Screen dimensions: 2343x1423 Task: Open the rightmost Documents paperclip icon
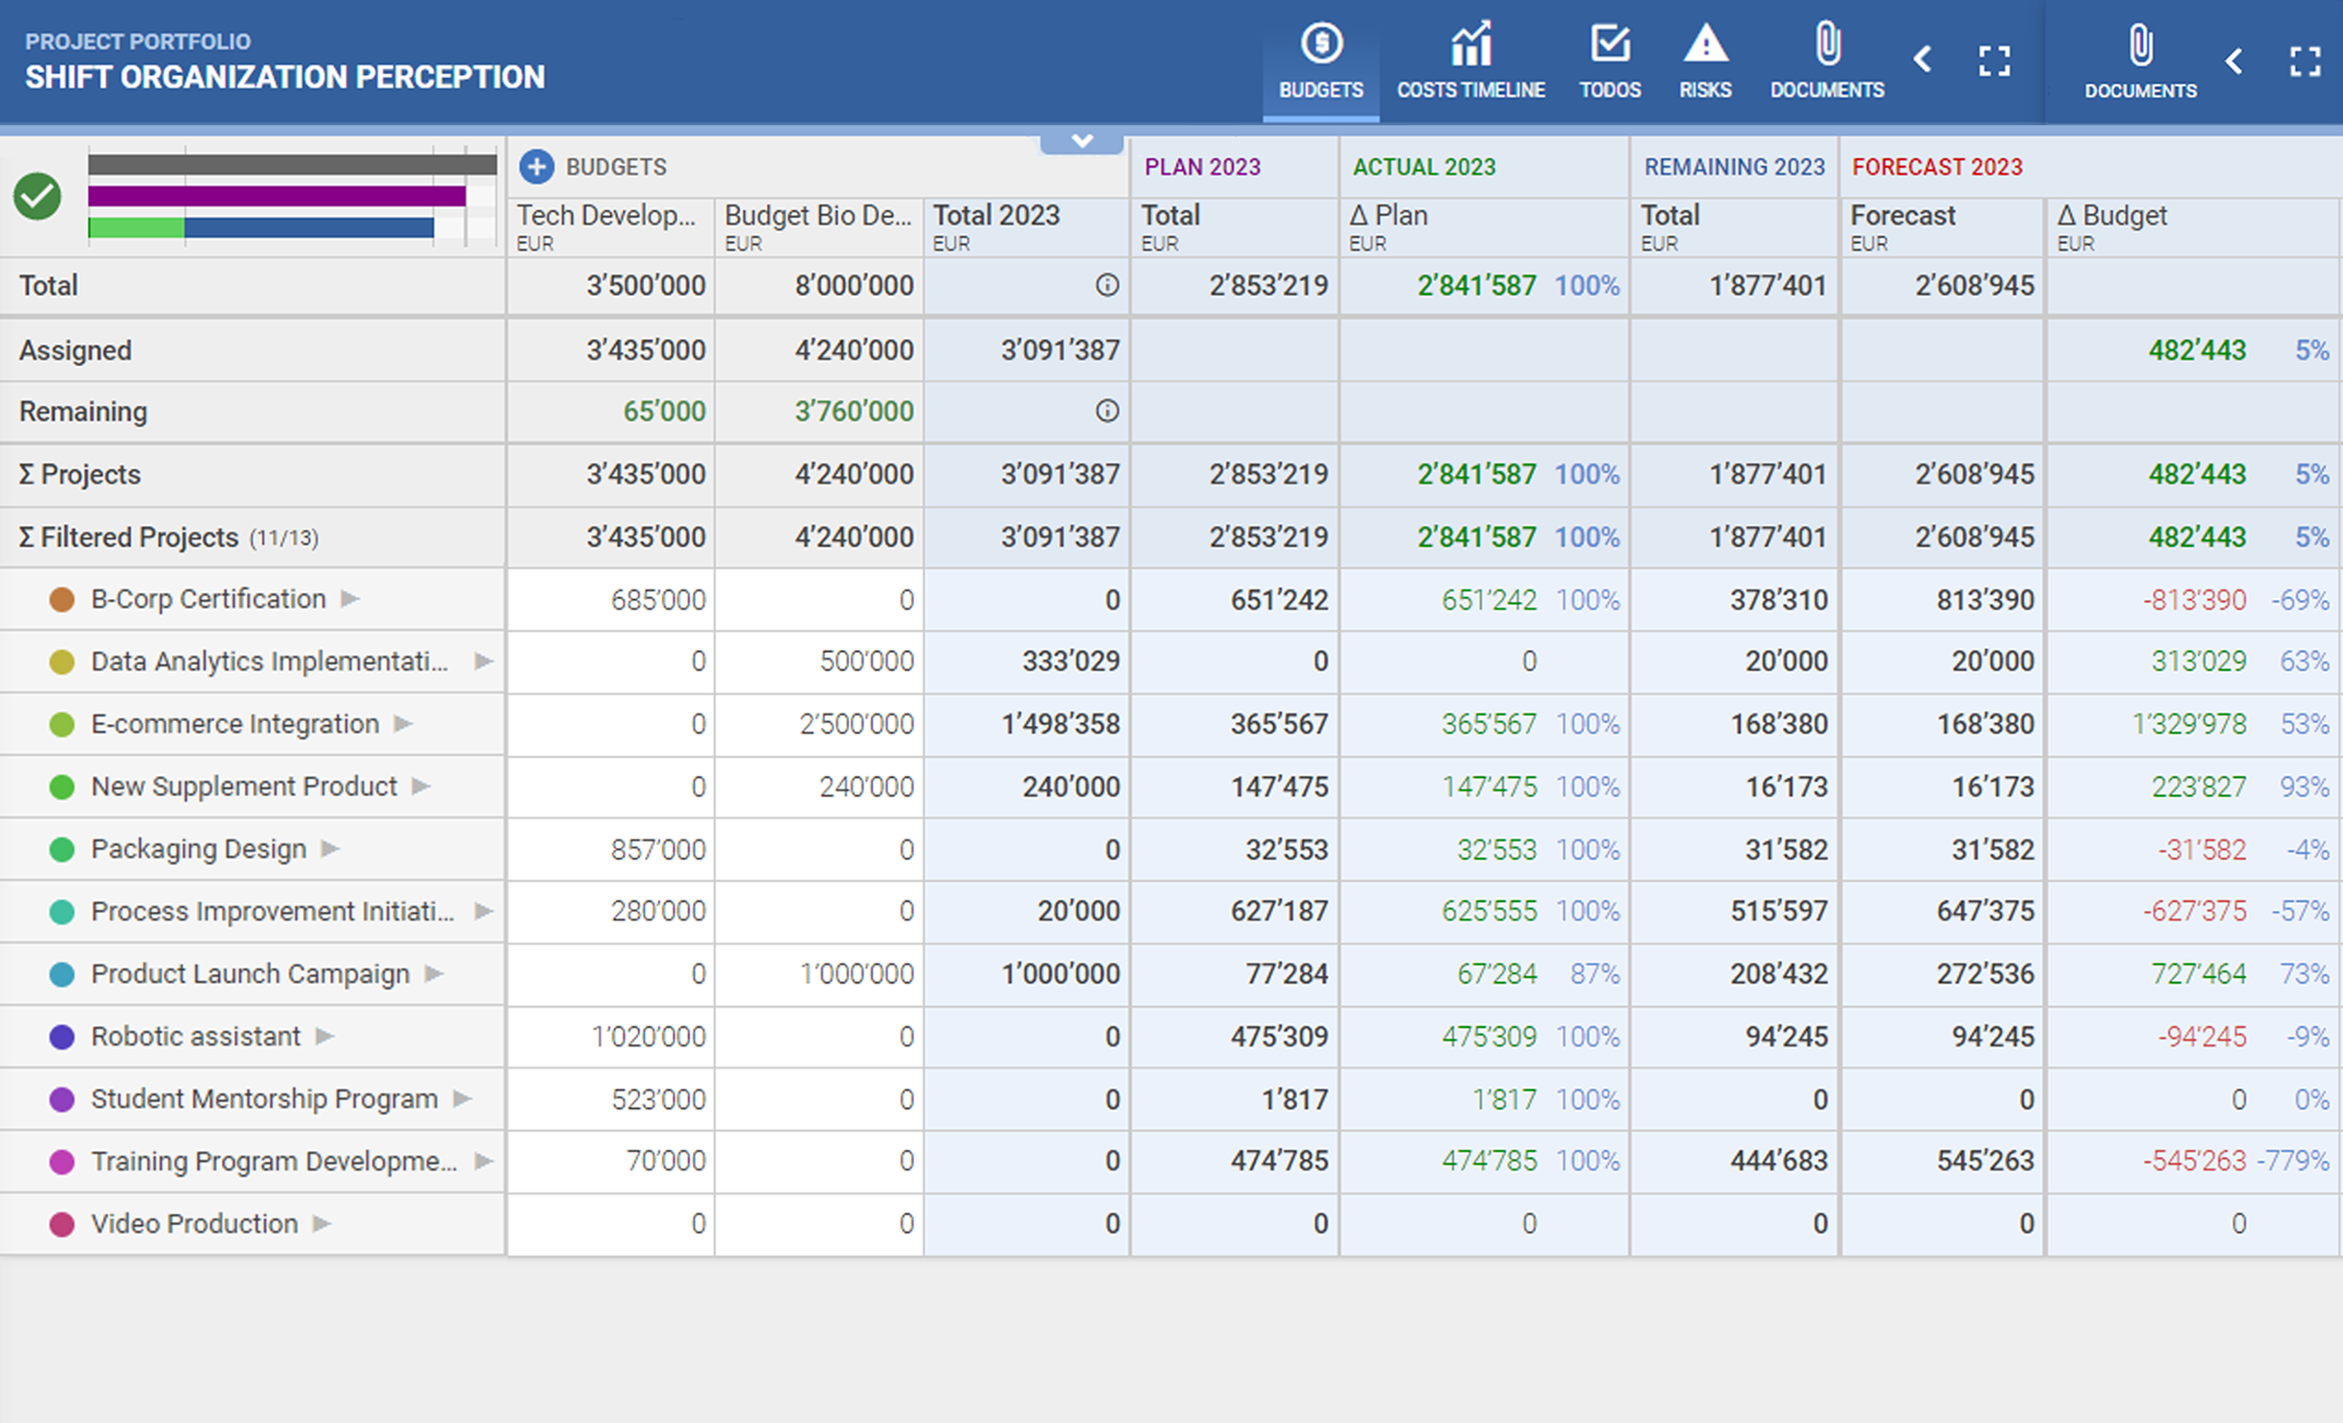coord(2140,63)
